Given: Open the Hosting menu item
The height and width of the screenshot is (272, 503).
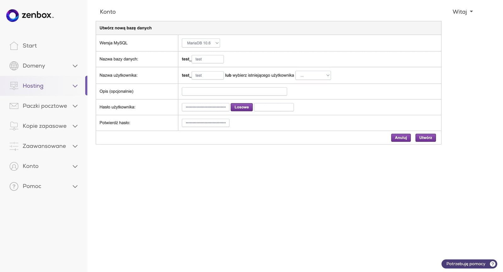Looking at the screenshot, I should pyautogui.click(x=33, y=86).
